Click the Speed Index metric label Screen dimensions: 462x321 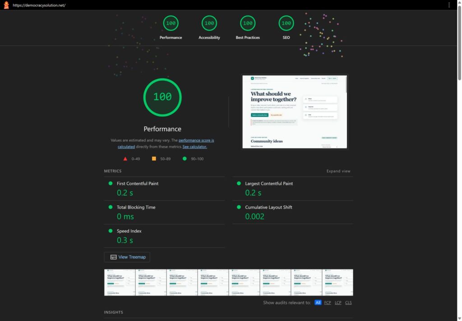tap(129, 231)
